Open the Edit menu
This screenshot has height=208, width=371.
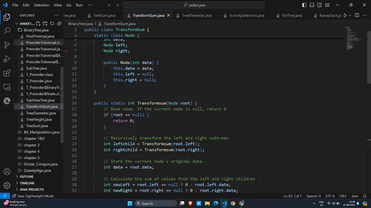click(x=26, y=5)
